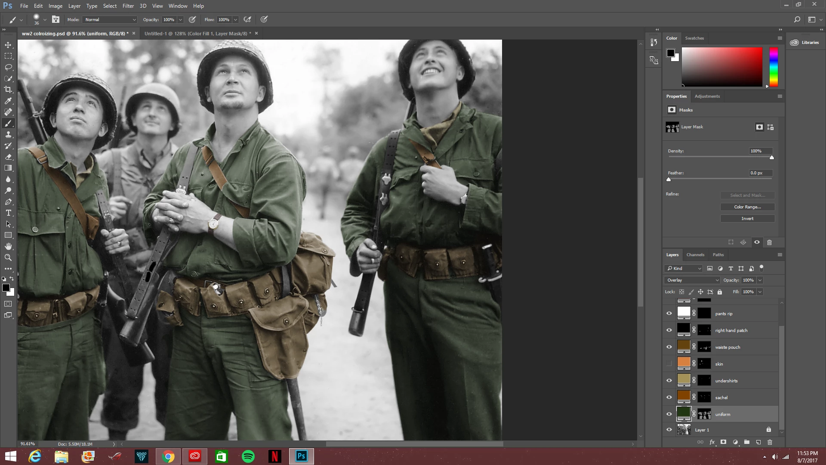Expand the layer Kind filter dropdown
826x465 pixels.
(x=684, y=268)
